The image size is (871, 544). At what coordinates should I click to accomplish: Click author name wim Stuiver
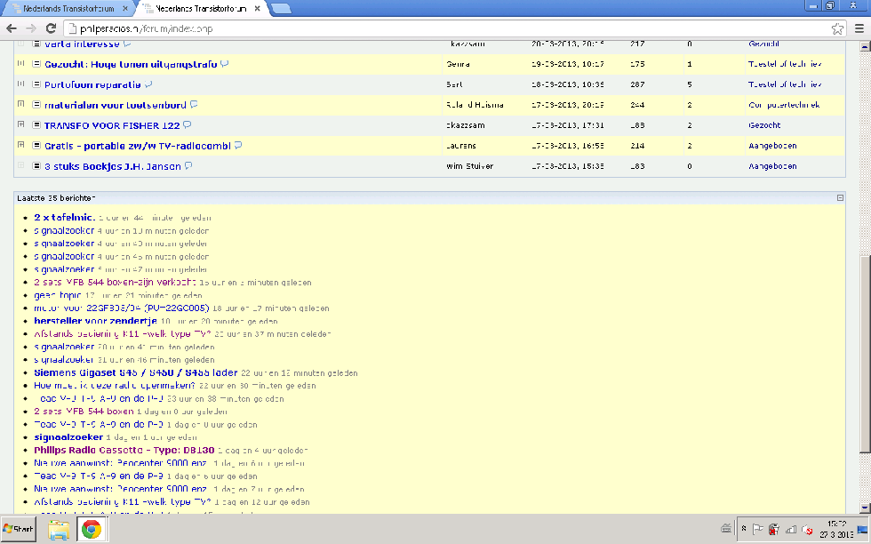pos(469,166)
